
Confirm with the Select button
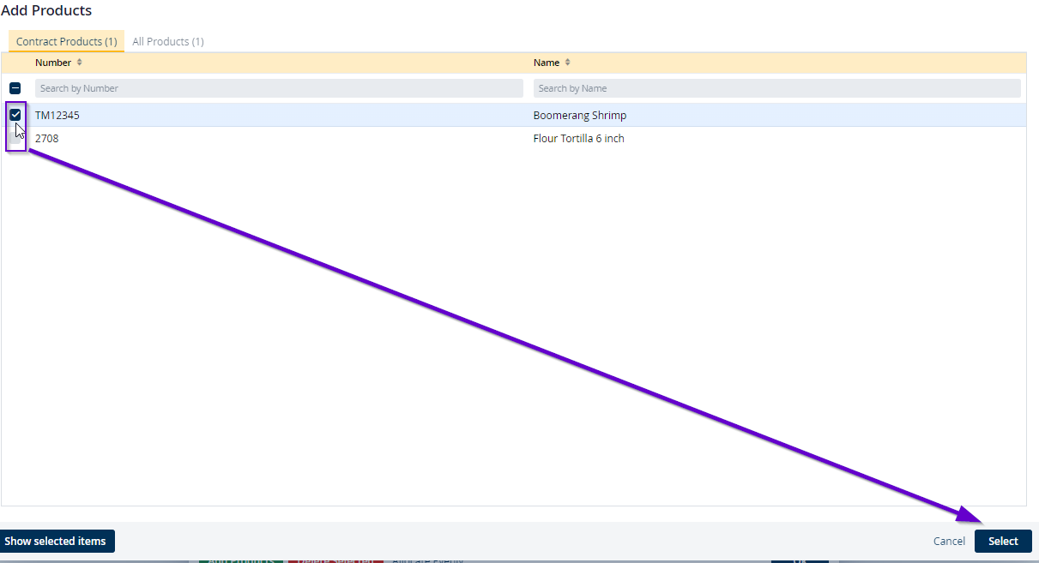[1003, 541]
